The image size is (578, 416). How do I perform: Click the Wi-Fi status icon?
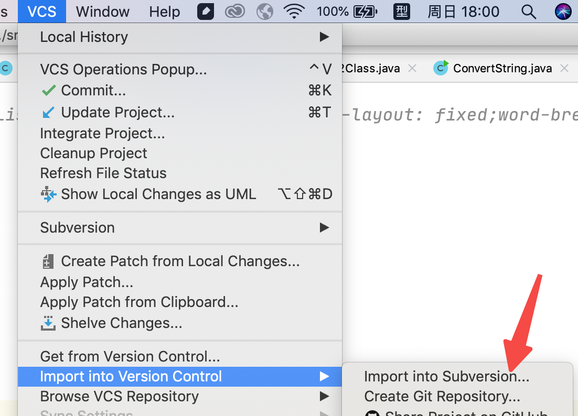pyautogui.click(x=294, y=12)
